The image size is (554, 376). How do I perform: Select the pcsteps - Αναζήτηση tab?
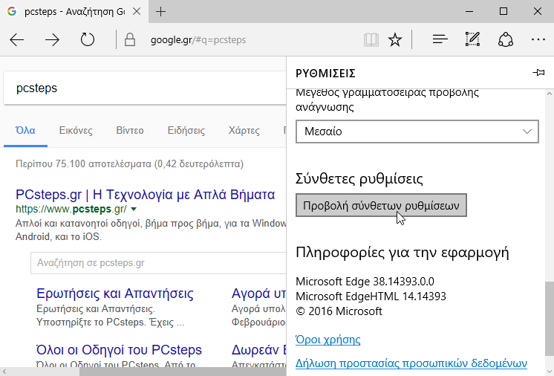74,12
